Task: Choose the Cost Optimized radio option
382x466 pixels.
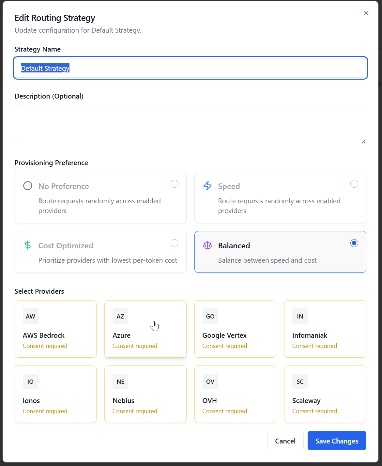Action: tap(175, 243)
